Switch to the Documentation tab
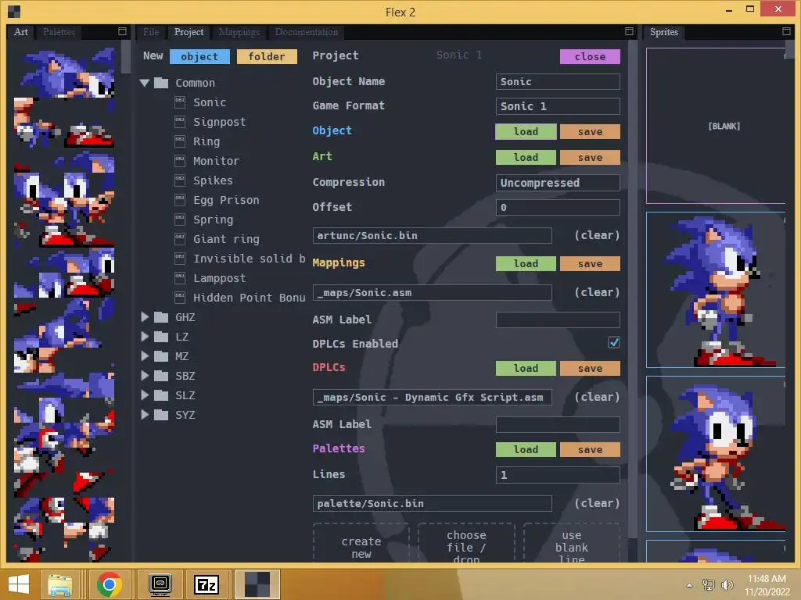 tap(307, 31)
